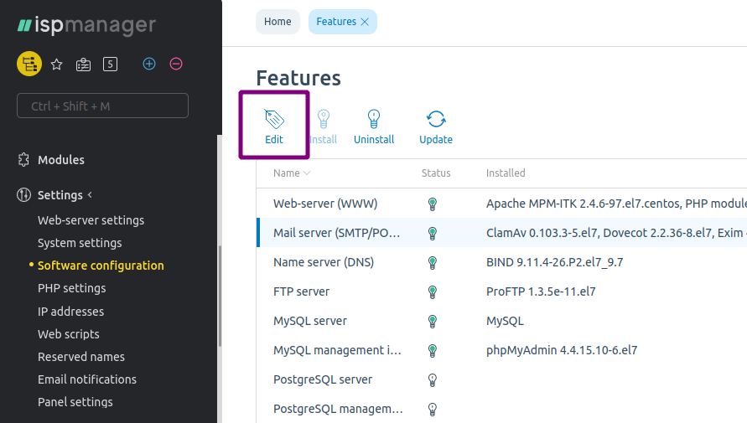
Task: Open IP addresses
Action: (x=71, y=312)
